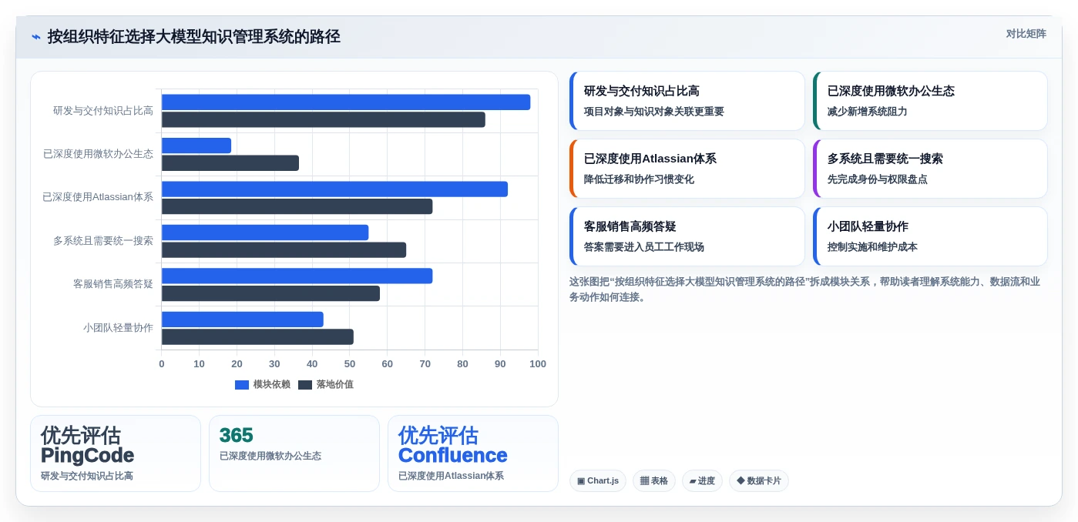Click the x-axis value 50
The image size is (1078, 522).
click(x=350, y=364)
